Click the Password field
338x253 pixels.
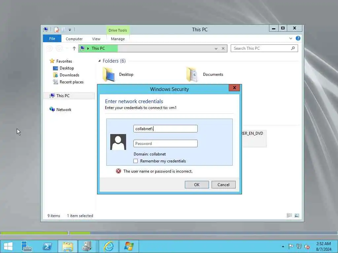coord(165,144)
